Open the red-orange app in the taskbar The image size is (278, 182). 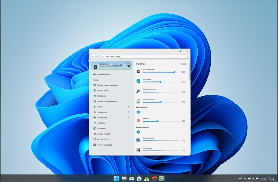pyautogui.click(x=154, y=178)
